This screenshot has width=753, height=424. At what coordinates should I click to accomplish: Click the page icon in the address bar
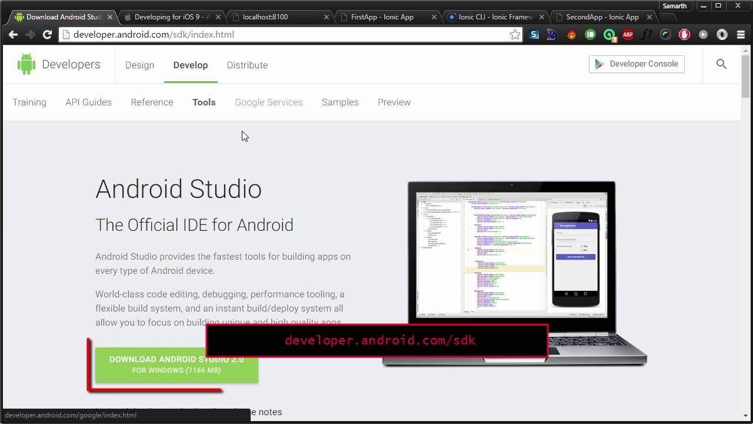[66, 35]
